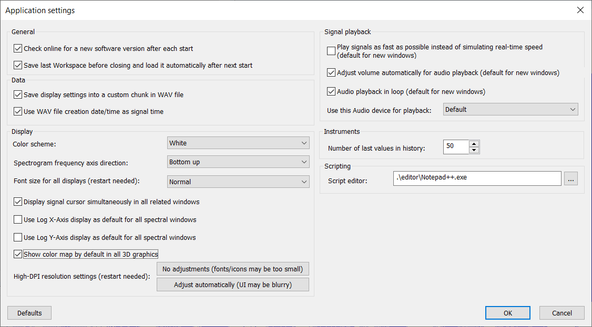Select a different Audio device for playback
This screenshot has width=592, height=327.
coord(510,109)
